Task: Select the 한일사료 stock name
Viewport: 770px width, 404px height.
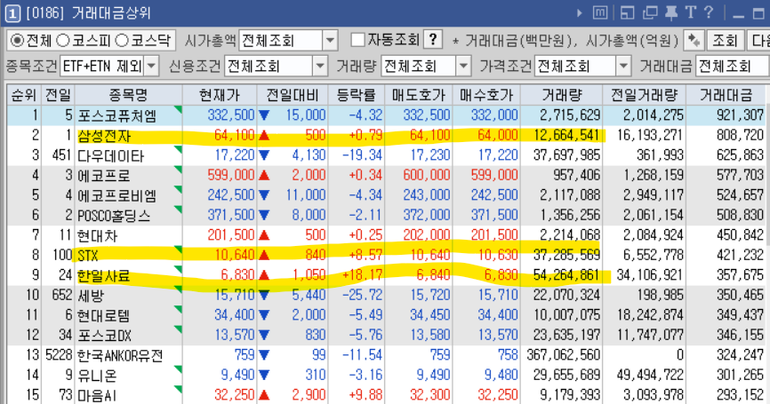Action: point(104,275)
